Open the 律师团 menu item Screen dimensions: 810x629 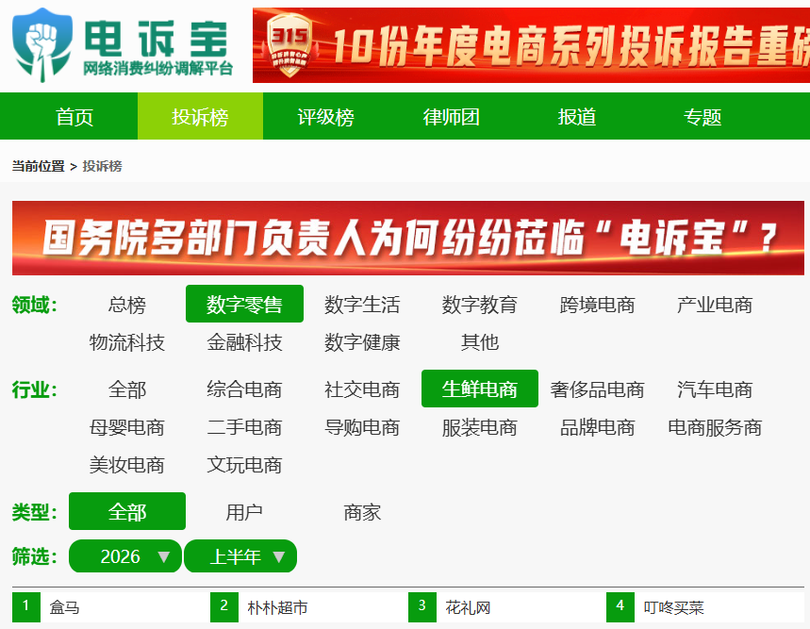[x=451, y=117]
